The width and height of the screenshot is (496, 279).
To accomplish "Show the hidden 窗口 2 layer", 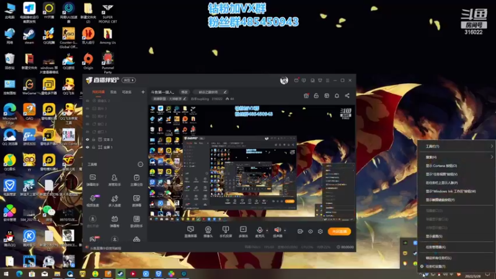I will (x=87, y=124).
